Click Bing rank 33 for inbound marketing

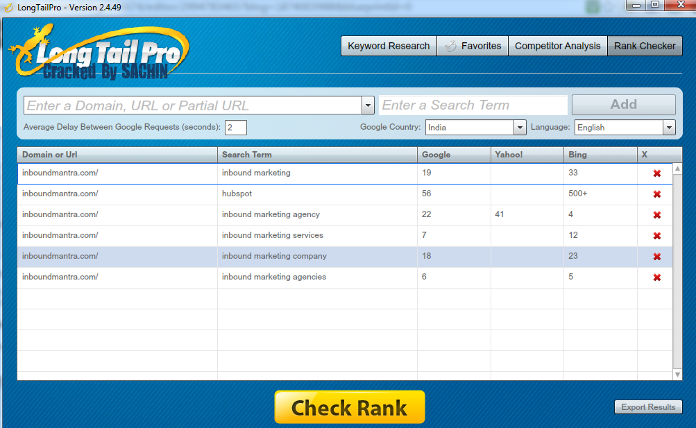coord(573,173)
